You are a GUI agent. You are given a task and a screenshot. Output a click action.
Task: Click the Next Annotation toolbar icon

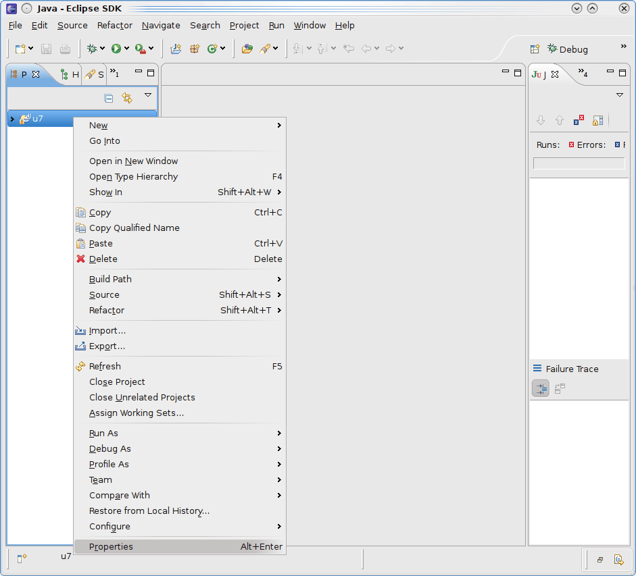click(x=297, y=49)
